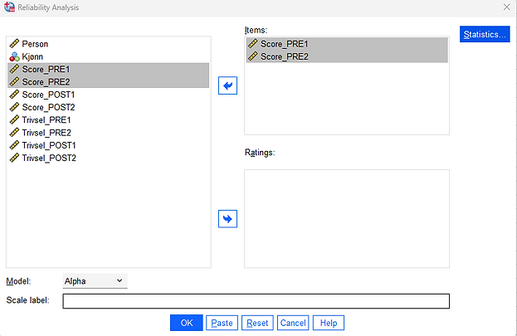The height and width of the screenshot is (336, 517).
Task: Select Score_PRE2 in the source variable list
Action: (x=109, y=82)
